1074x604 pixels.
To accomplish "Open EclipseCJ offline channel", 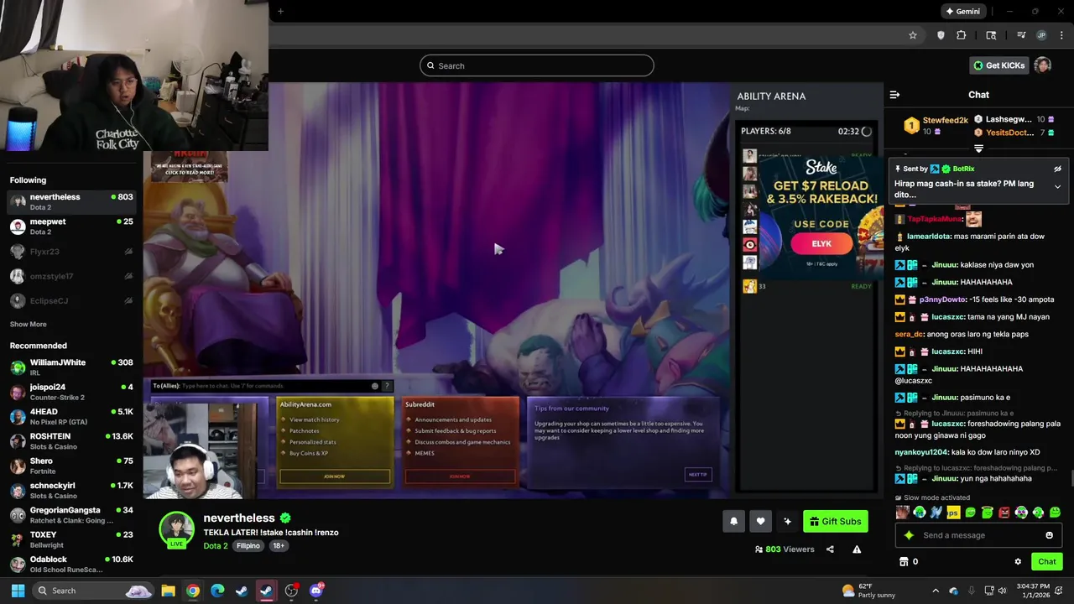I will tap(71, 300).
